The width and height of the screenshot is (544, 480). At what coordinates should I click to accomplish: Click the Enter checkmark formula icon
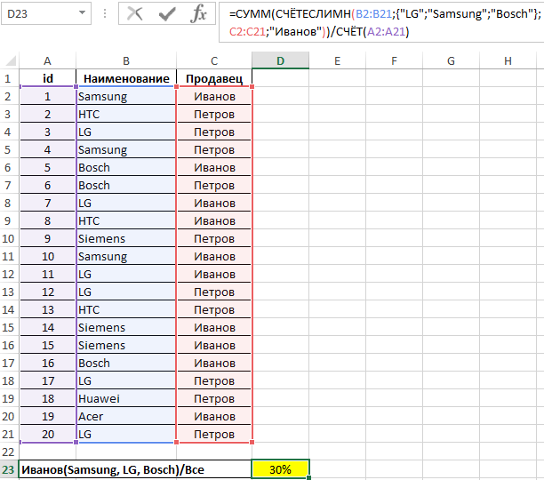pyautogui.click(x=166, y=14)
